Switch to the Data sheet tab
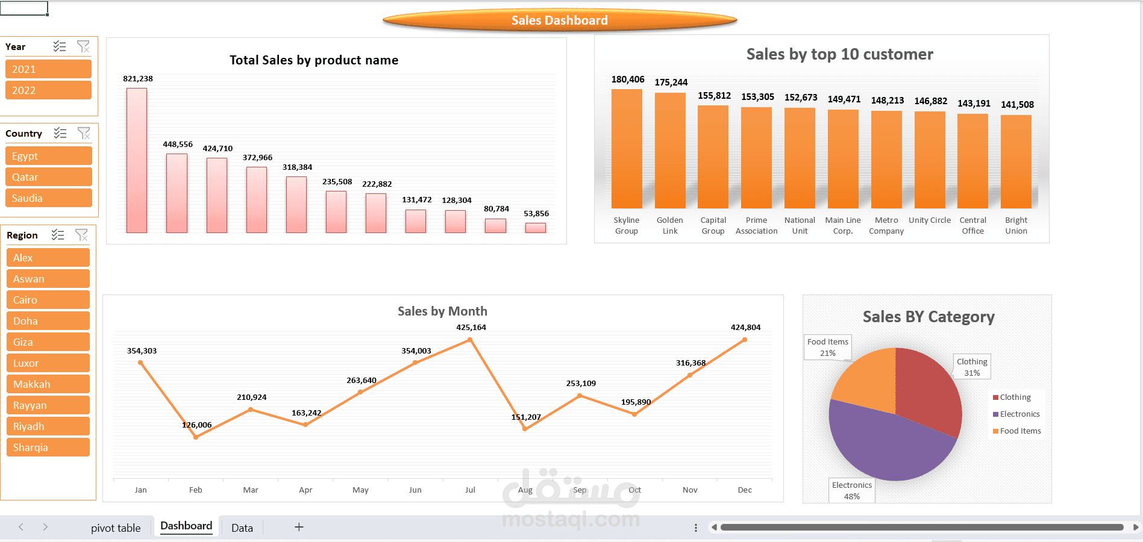 pyautogui.click(x=242, y=527)
